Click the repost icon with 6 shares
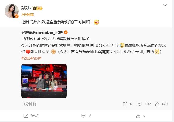Viewport: 174px width, 122px height. [x=125, y=104]
